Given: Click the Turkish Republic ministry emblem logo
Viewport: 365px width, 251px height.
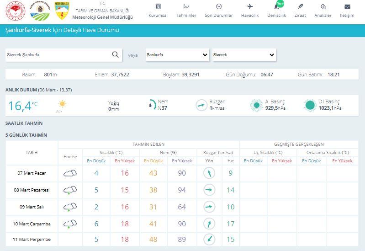Looking at the screenshot, I should [x=16, y=11].
